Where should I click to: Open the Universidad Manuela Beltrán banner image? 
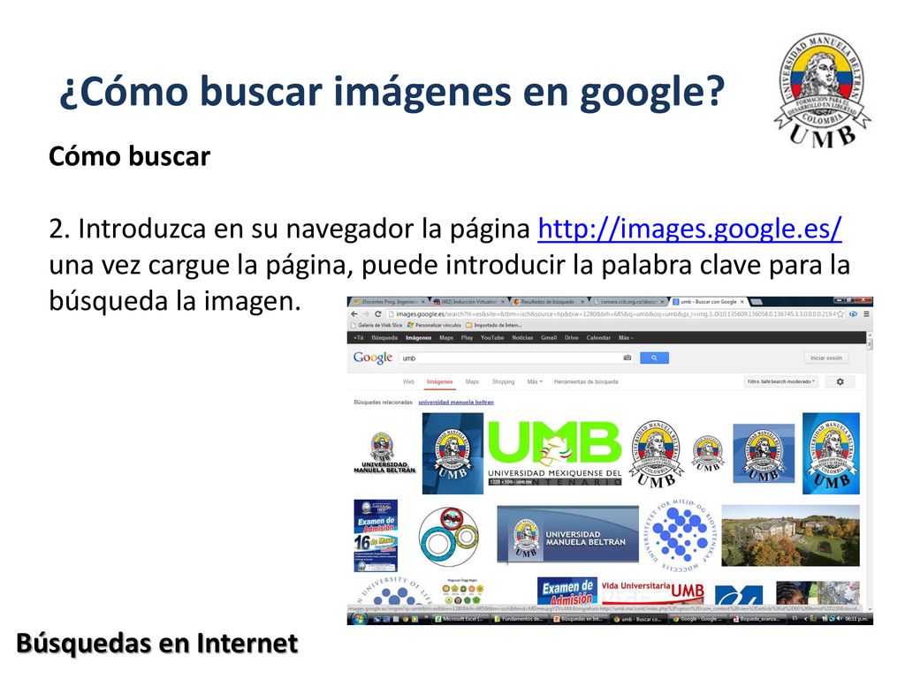coord(567,534)
